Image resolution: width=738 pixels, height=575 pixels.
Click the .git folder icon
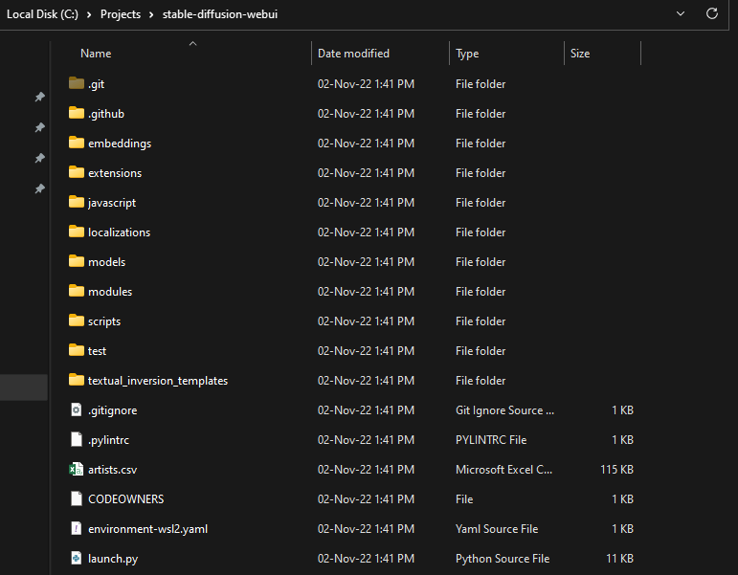(x=77, y=83)
